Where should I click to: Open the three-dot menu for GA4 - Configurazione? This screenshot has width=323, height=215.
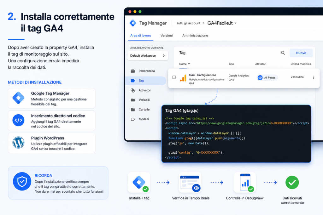[314, 77]
